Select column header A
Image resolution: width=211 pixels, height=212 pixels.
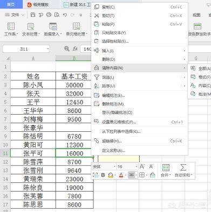coord(33,58)
